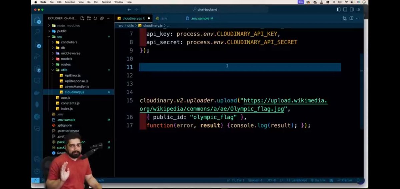Expand the routes folder

click(x=66, y=65)
